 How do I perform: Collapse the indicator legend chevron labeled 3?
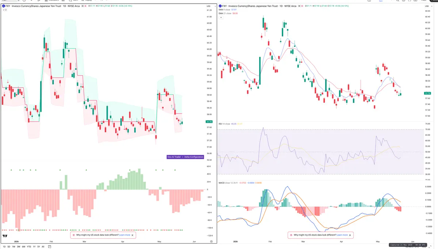click(4, 10)
